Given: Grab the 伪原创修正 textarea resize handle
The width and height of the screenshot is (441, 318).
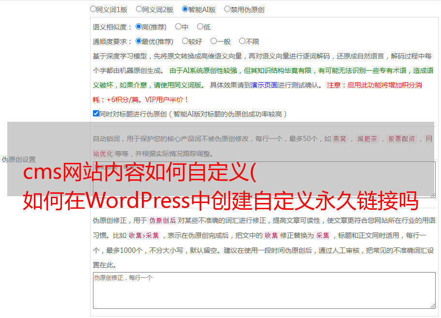Looking at the screenshot, I should tap(433, 306).
